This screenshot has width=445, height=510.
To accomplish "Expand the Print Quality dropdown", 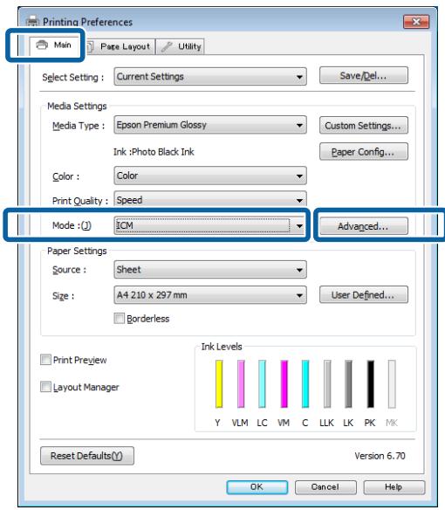I will 210,199.
